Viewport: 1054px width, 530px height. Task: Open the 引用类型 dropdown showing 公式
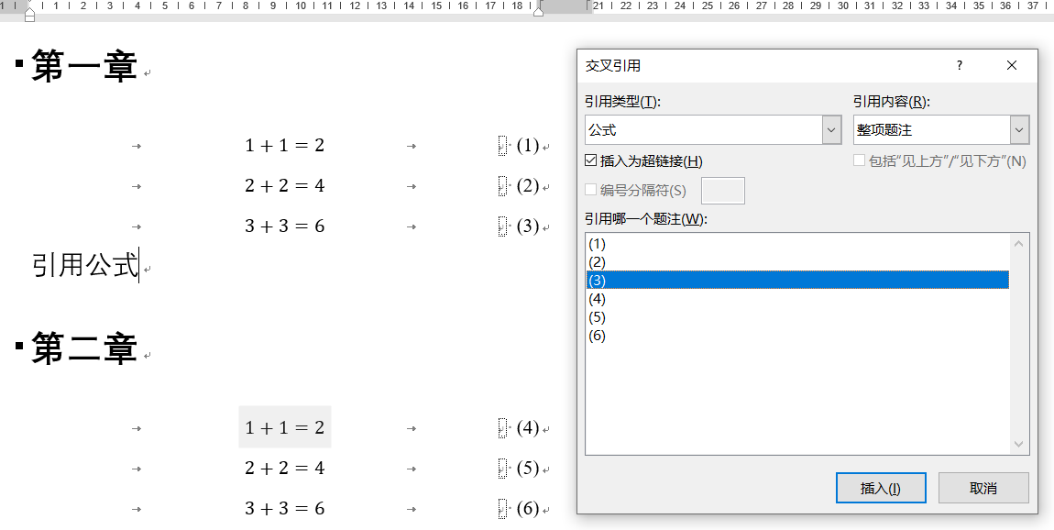click(x=829, y=129)
